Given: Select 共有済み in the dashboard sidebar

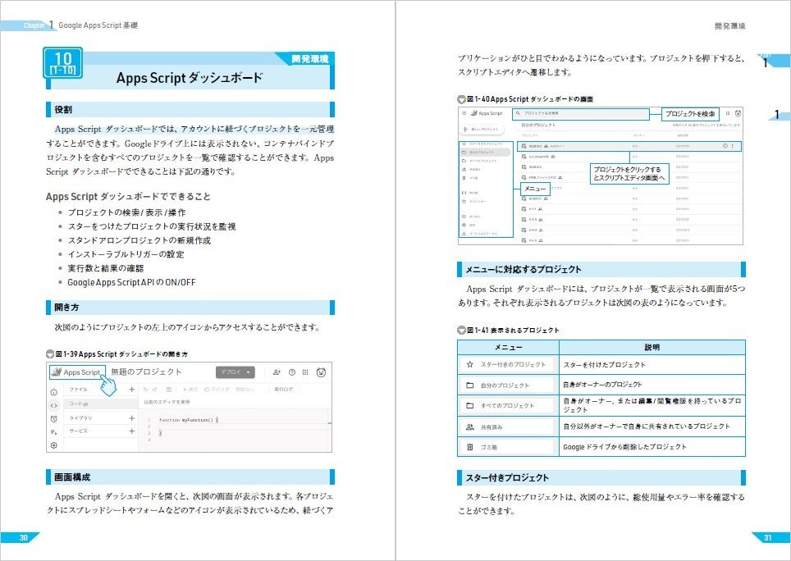Looking at the screenshot, I should [x=472, y=169].
